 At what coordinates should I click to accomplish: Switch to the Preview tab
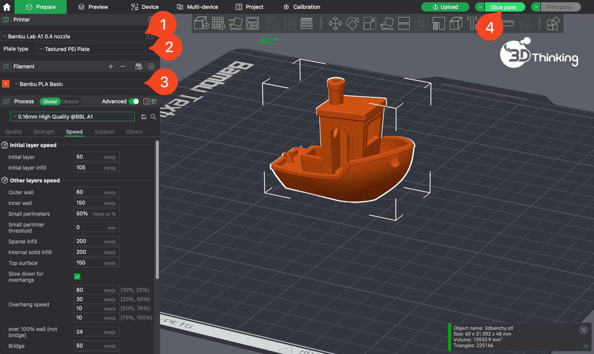pyautogui.click(x=93, y=7)
